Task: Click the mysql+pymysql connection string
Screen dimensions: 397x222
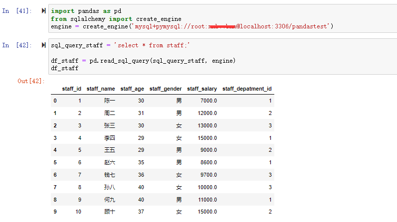Action: pos(231,26)
